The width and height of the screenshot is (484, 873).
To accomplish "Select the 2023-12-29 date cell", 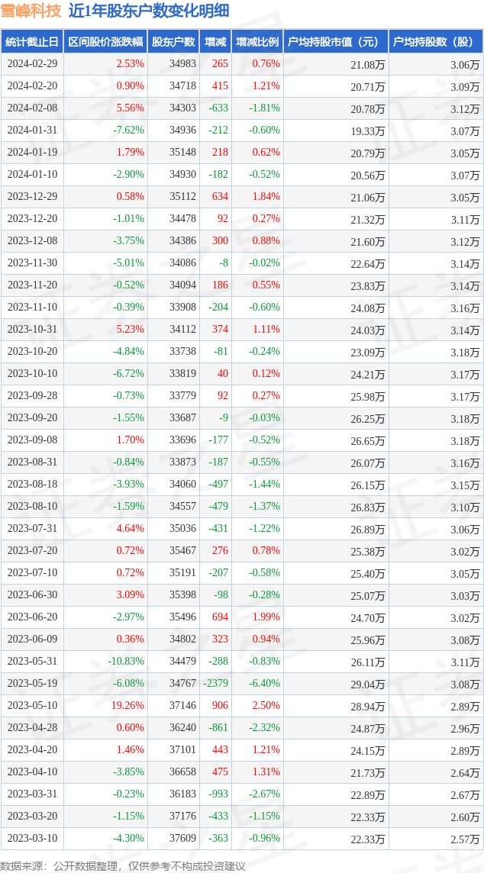I will pyautogui.click(x=32, y=197).
